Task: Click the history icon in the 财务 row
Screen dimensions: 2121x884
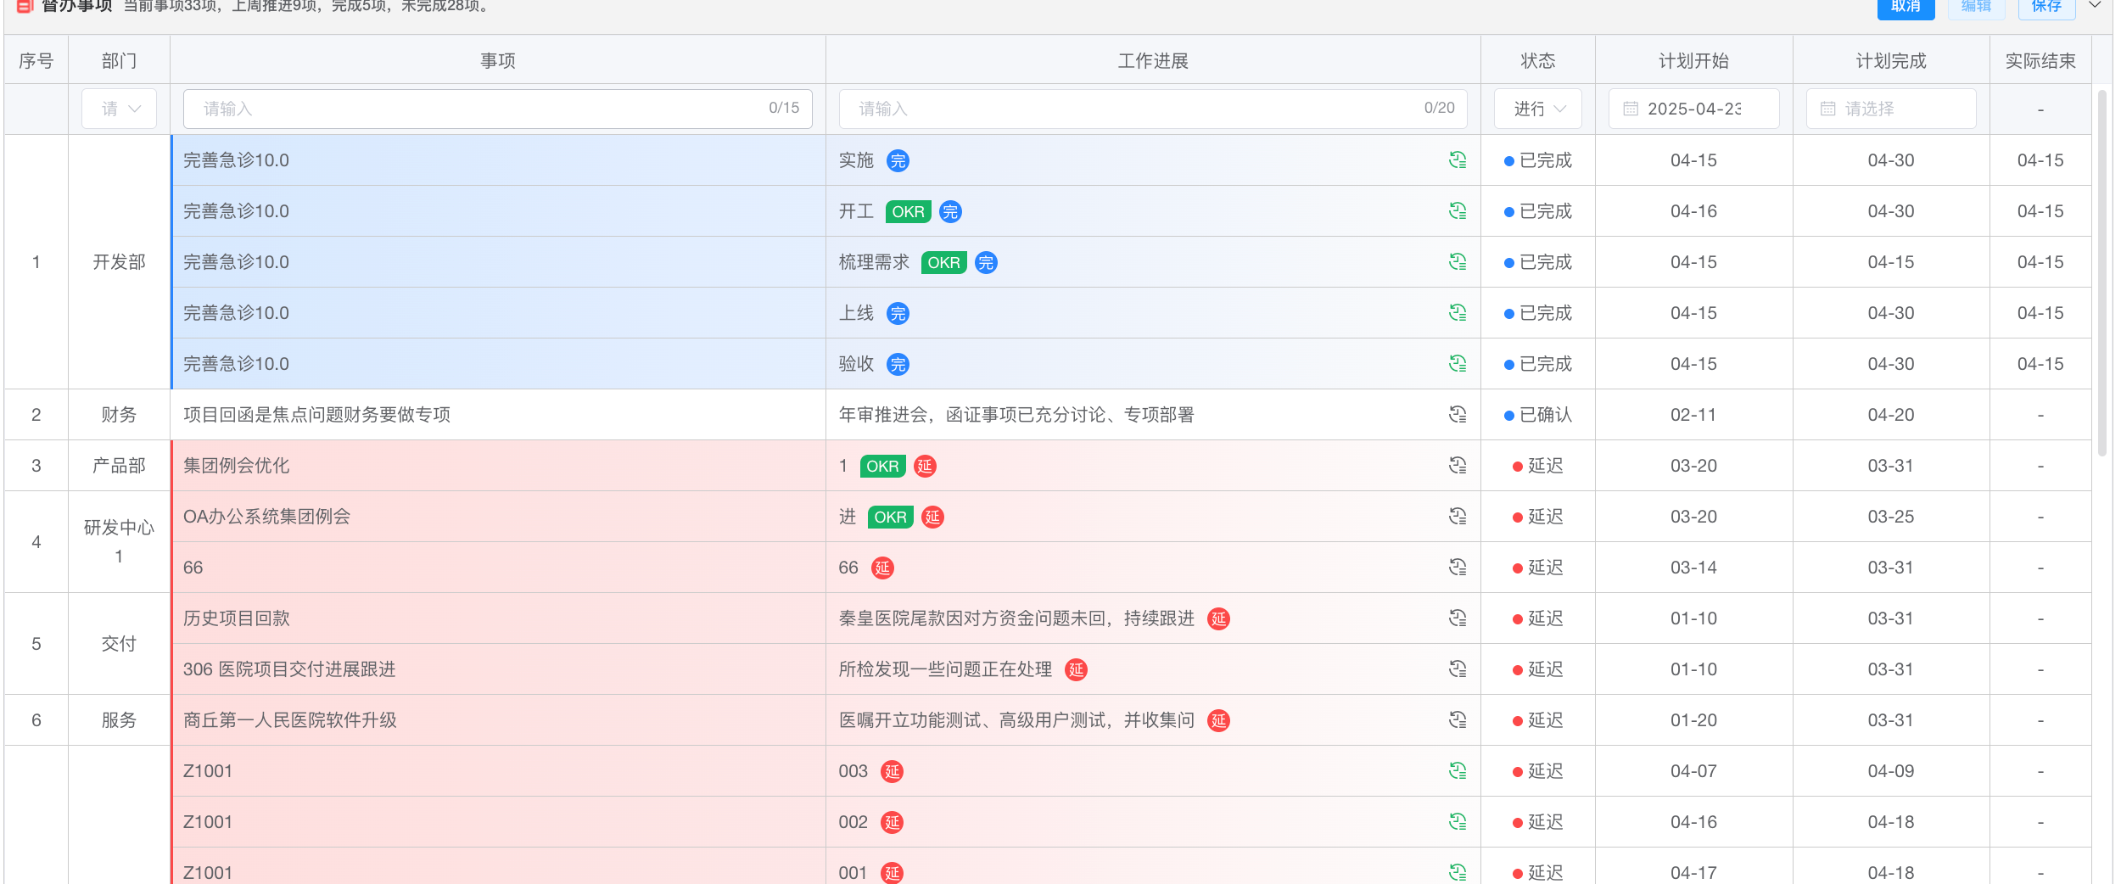Action: [1457, 414]
